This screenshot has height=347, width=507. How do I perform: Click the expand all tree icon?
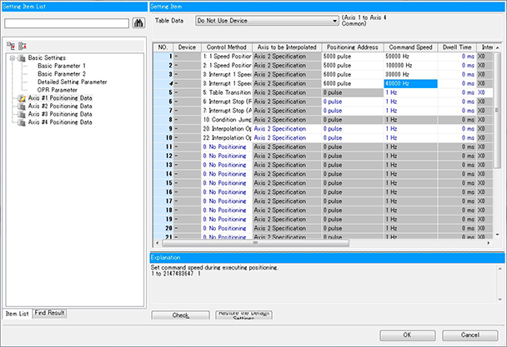click(x=10, y=44)
